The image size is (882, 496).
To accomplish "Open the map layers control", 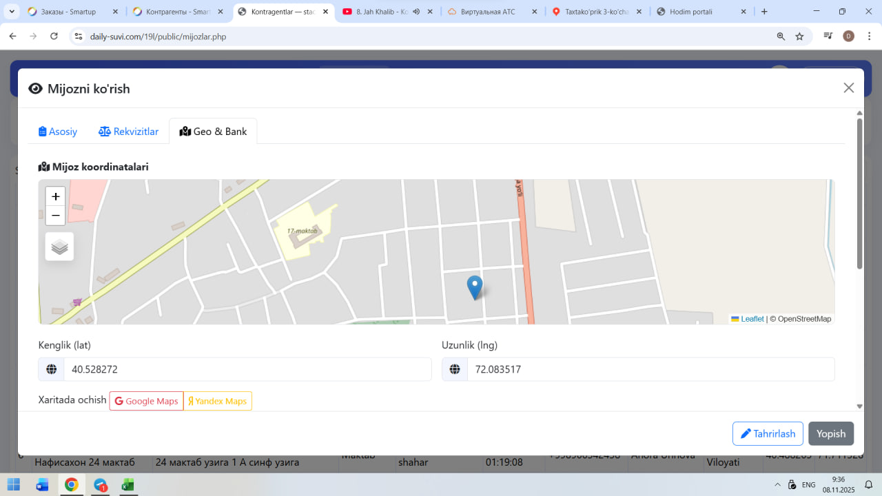I will pyautogui.click(x=59, y=247).
